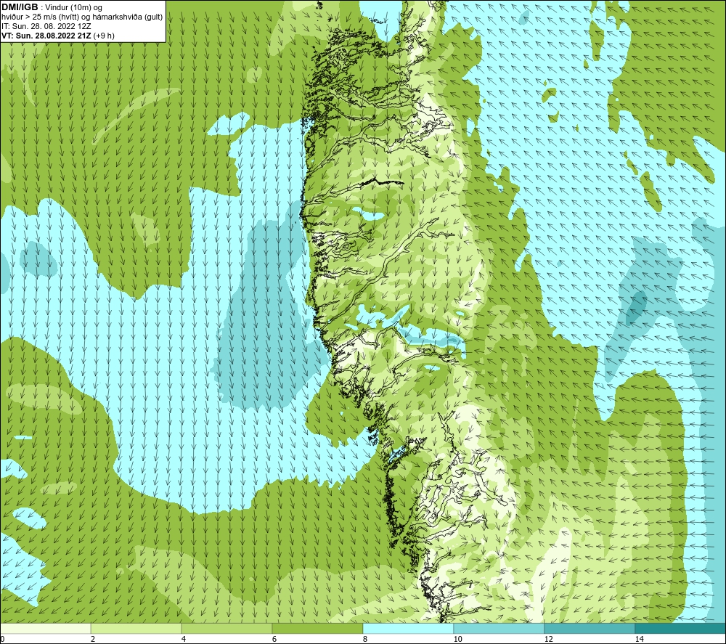Screen dimensions: 726x644
Task: Click the '4' label on the color scale
Action: [184, 639]
